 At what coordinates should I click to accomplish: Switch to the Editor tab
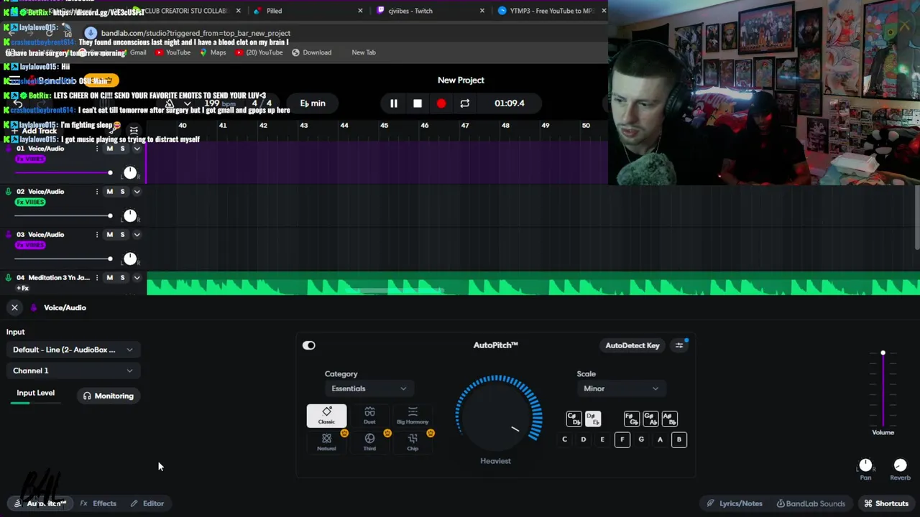click(x=147, y=503)
